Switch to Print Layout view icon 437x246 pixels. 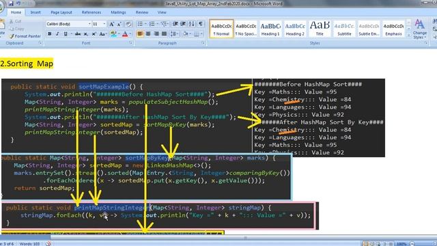pyautogui.click(x=366, y=244)
